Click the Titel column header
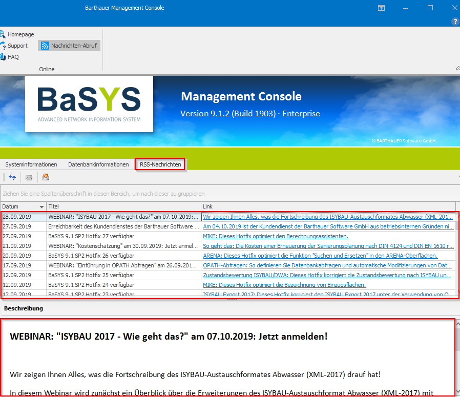Image resolution: width=460 pixels, height=397 pixels. pos(54,206)
